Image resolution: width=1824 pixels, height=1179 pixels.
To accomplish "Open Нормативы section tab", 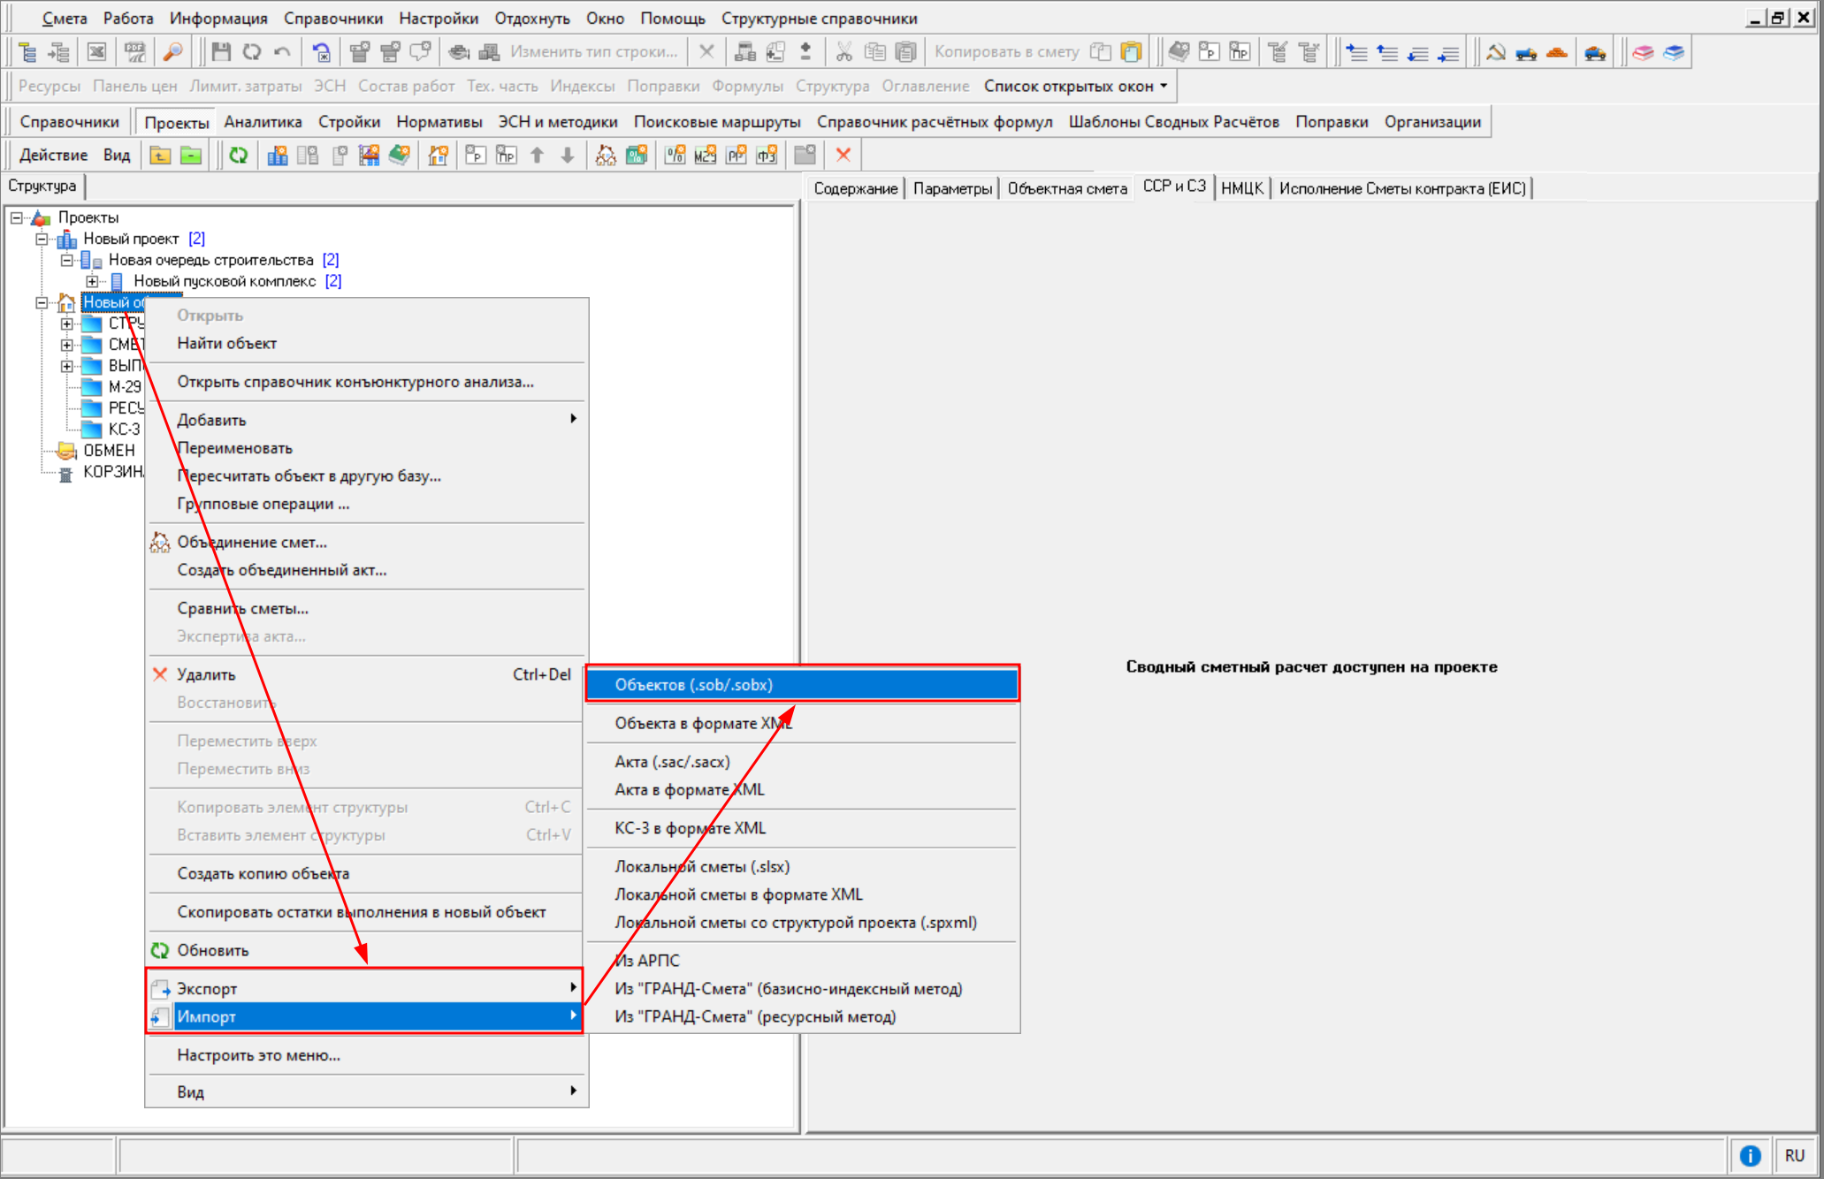I will pyautogui.click(x=439, y=122).
